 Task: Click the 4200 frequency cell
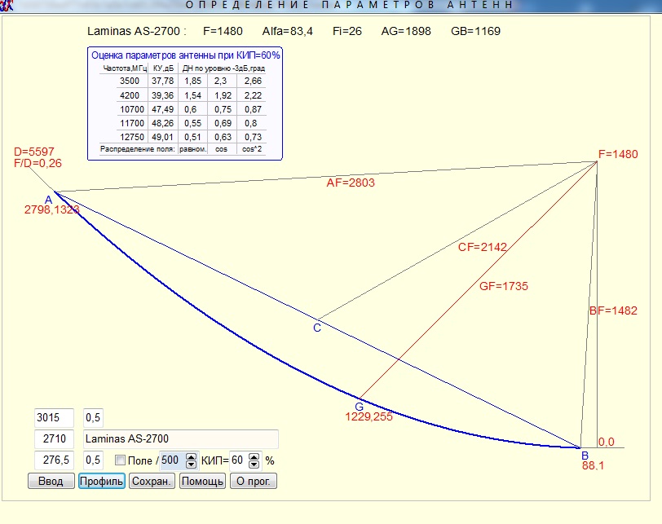[x=129, y=95]
